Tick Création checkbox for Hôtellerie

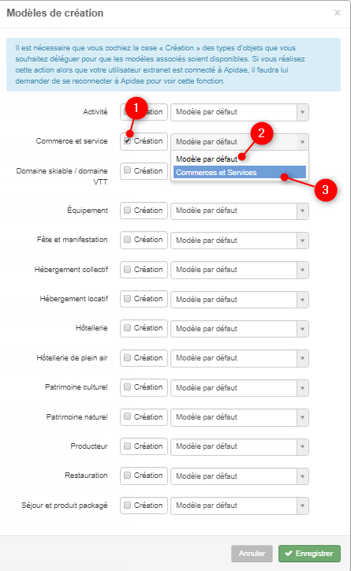[x=128, y=328]
